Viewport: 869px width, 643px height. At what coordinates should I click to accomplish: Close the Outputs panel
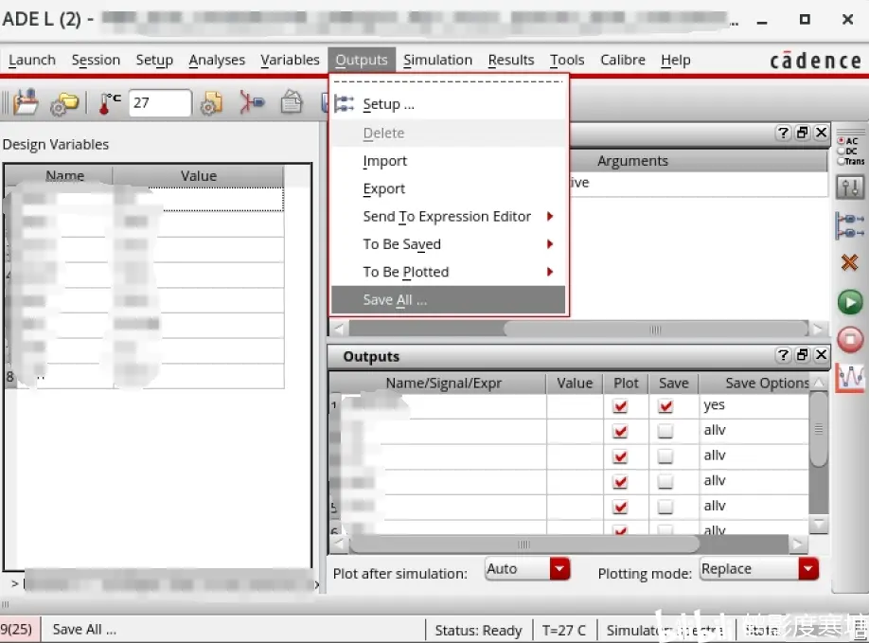tap(822, 355)
